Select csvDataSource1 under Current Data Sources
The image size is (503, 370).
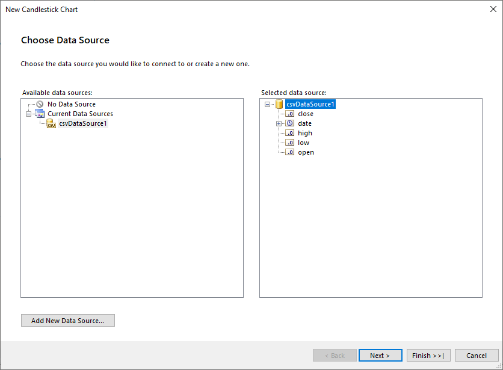click(x=82, y=123)
